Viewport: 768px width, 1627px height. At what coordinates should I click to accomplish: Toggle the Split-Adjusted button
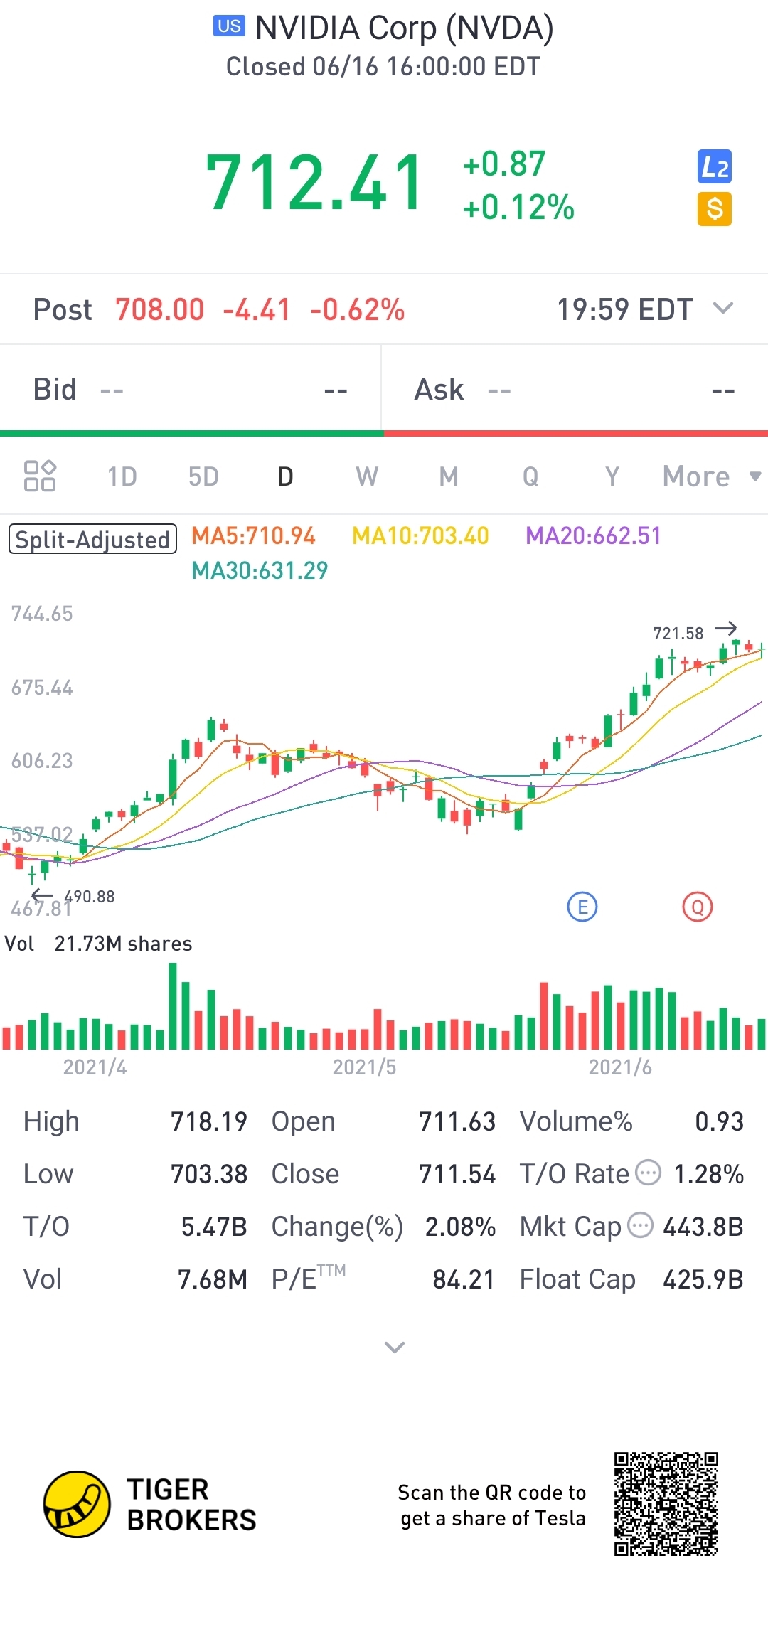click(x=92, y=539)
